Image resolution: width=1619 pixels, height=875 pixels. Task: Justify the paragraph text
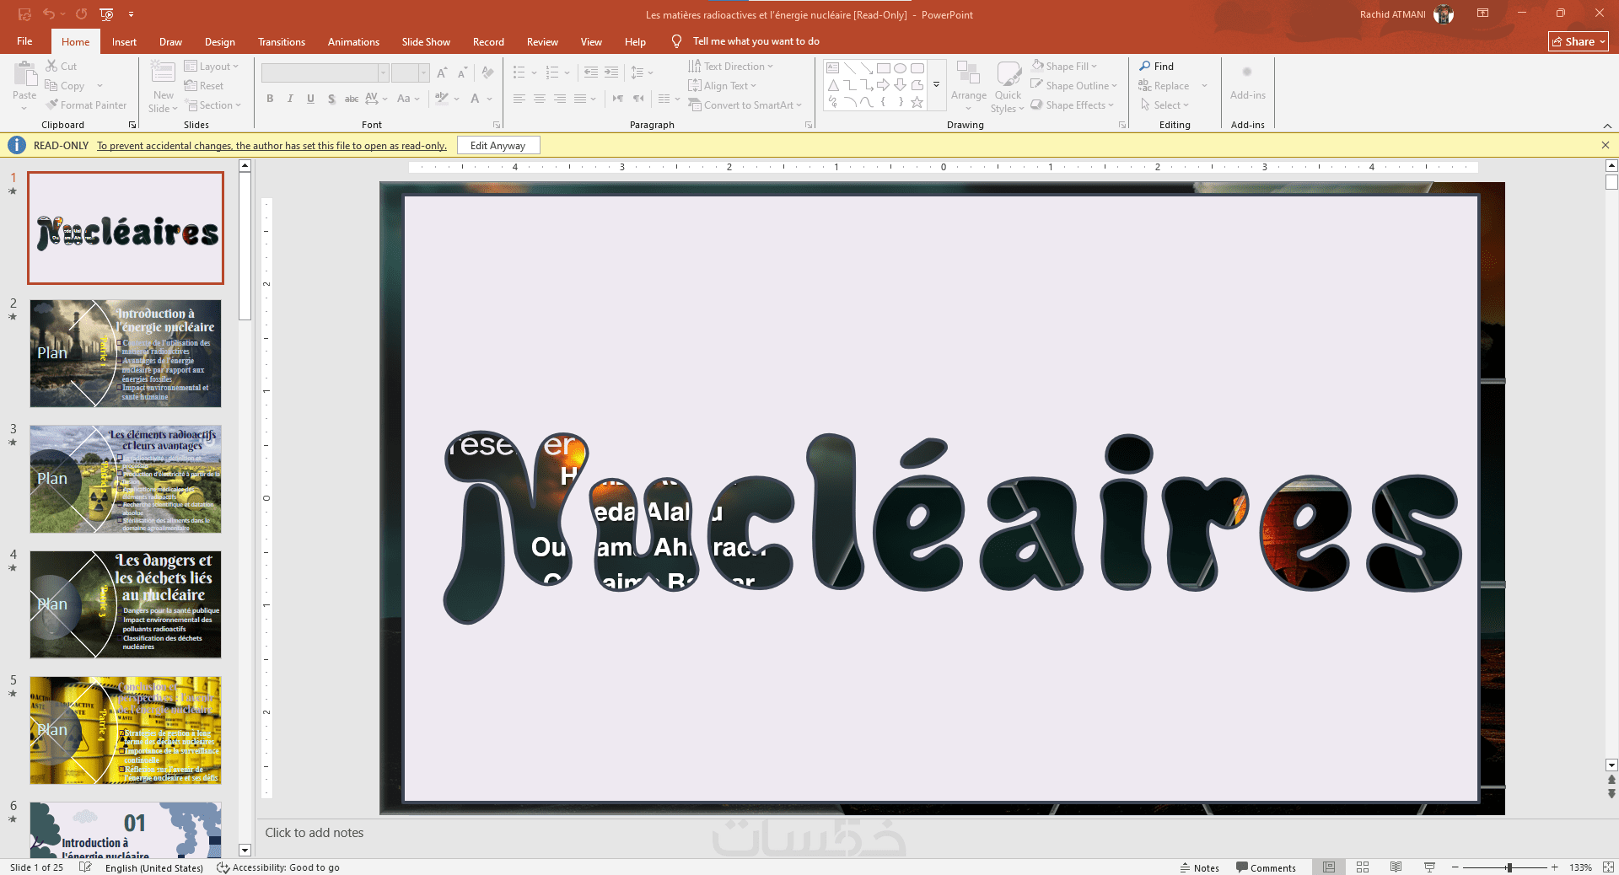pyautogui.click(x=580, y=99)
